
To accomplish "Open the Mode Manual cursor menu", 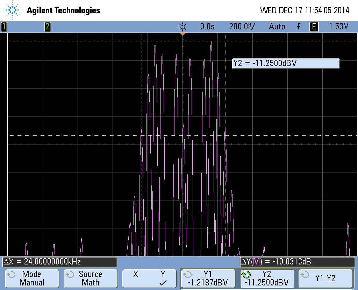I will [x=31, y=278].
